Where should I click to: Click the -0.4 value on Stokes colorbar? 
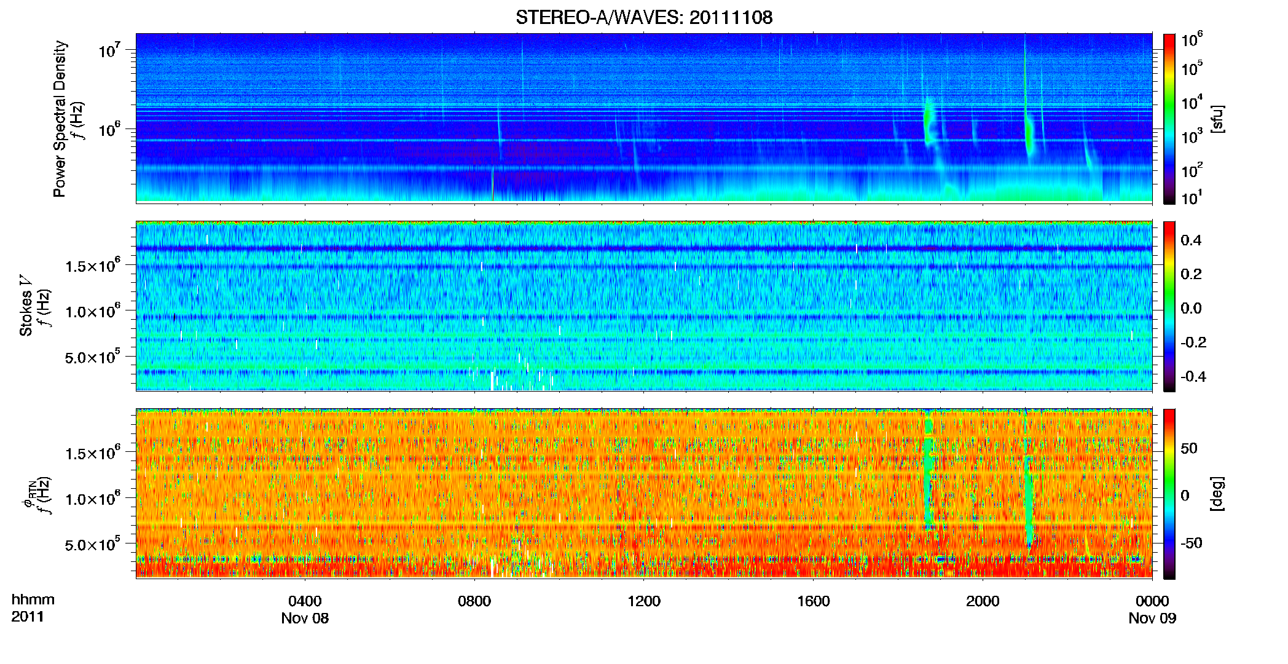point(1193,376)
